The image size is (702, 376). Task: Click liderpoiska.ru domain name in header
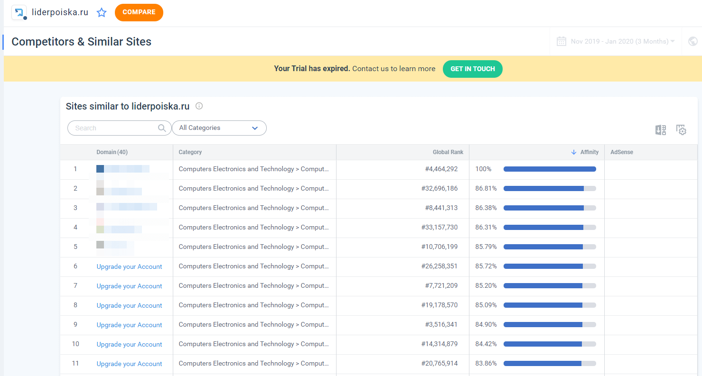[60, 12]
